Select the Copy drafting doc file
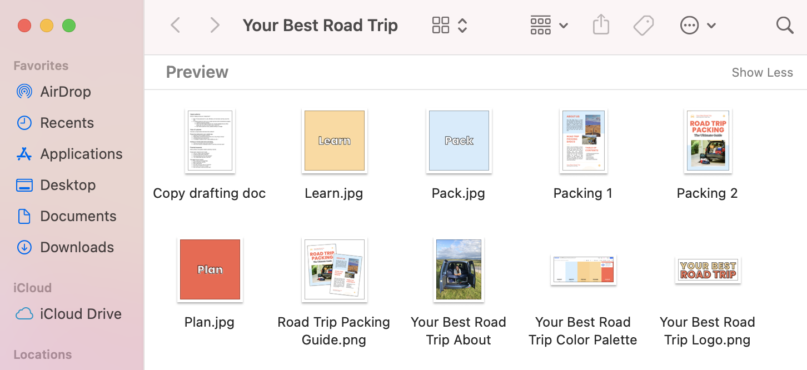Screen dimensions: 807x370 pos(210,141)
